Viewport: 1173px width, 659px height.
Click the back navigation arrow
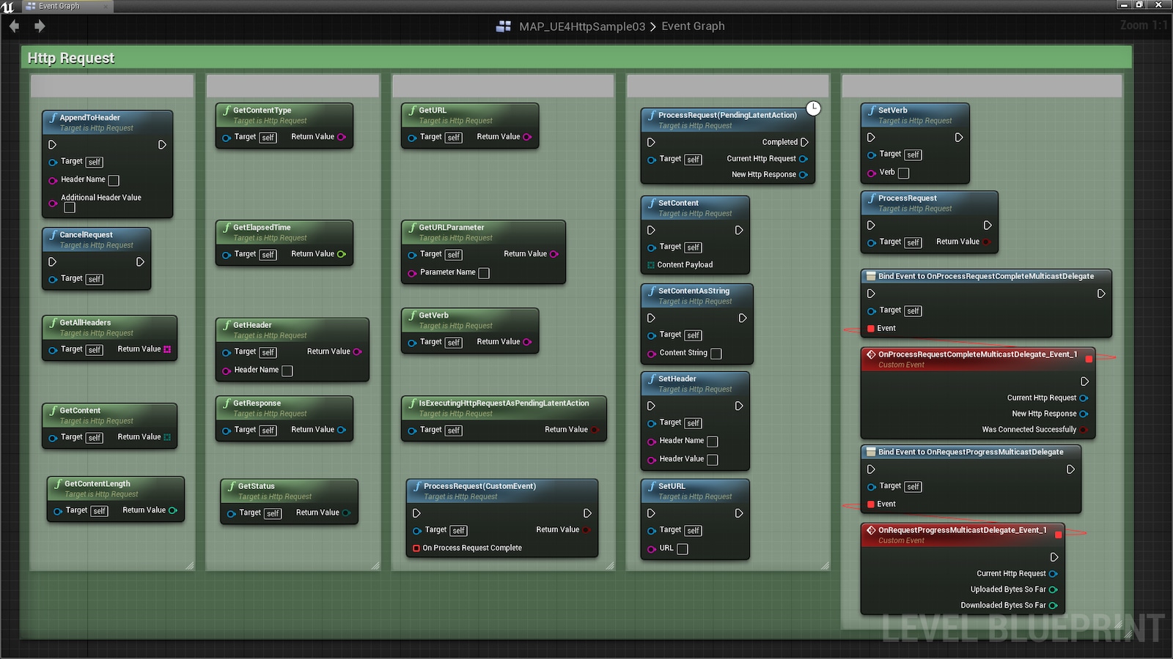[14, 26]
